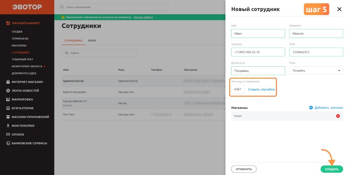This screenshot has height=175, width=349.
Task: Click the Эвотор logo
Action: 27,7
